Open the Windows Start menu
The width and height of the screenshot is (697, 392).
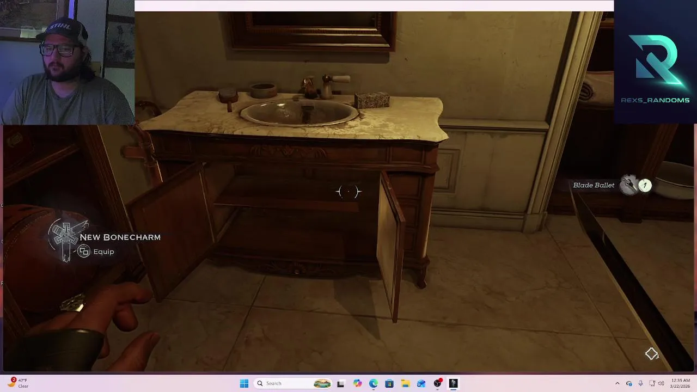244,383
